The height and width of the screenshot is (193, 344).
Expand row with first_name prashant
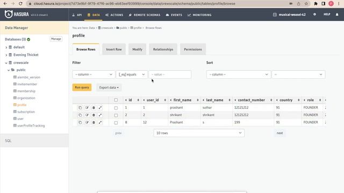click(100, 108)
